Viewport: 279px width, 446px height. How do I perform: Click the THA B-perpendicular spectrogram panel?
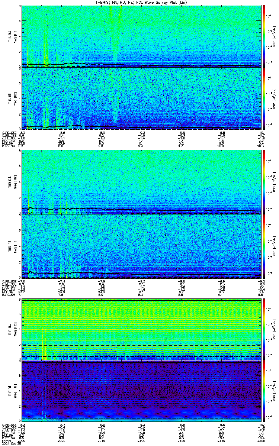tap(142, 36)
